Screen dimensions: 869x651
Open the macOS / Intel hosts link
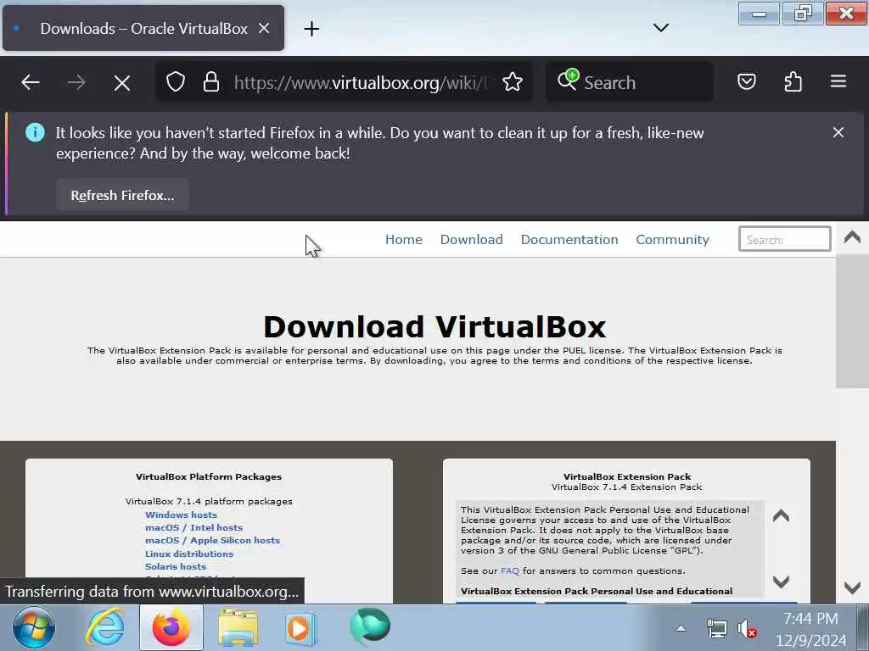[194, 527]
